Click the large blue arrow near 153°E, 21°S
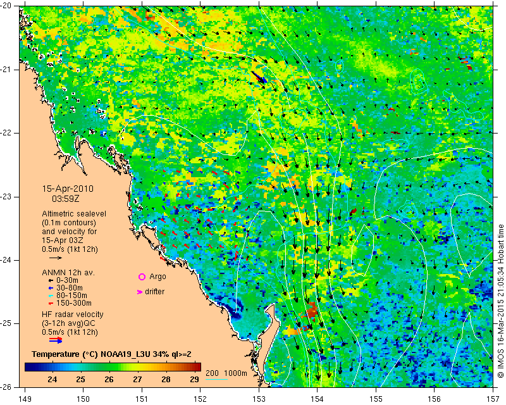506x405 pixels. (259, 77)
